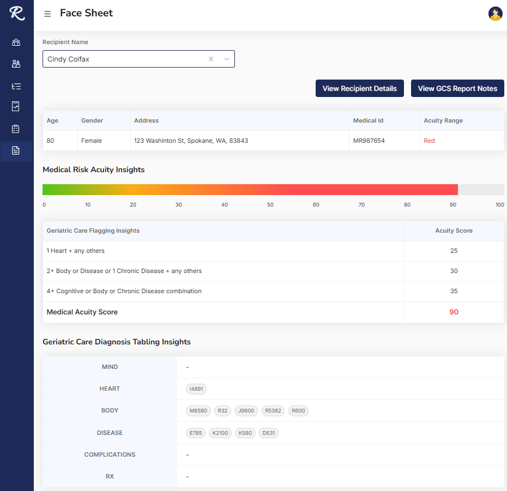Clear the Cindy Colfax recipient selection
The height and width of the screenshot is (491, 507).
(x=211, y=59)
